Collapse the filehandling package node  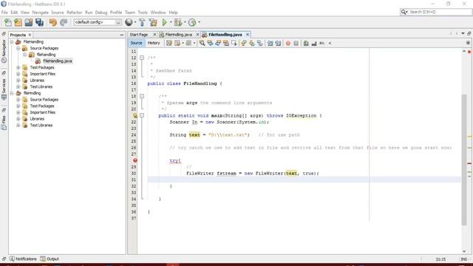pyautogui.click(x=25, y=55)
